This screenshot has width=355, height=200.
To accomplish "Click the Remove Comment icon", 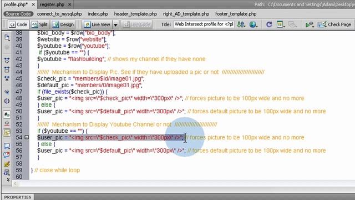I will tap(7, 155).
